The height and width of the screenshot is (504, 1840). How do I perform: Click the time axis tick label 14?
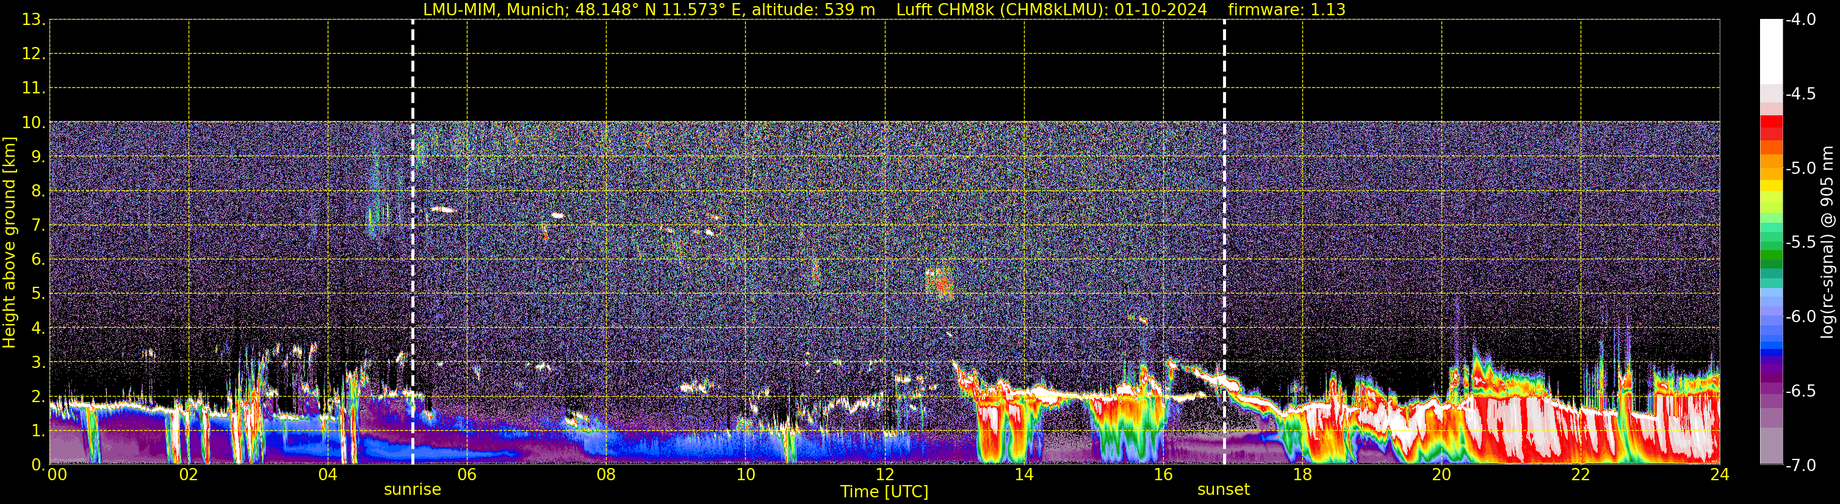tap(1023, 475)
